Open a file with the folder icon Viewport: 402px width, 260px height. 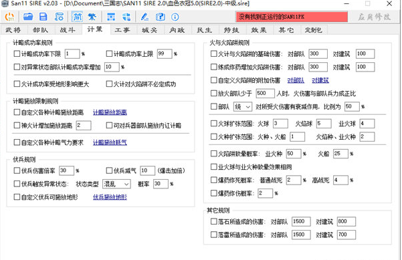28,17
